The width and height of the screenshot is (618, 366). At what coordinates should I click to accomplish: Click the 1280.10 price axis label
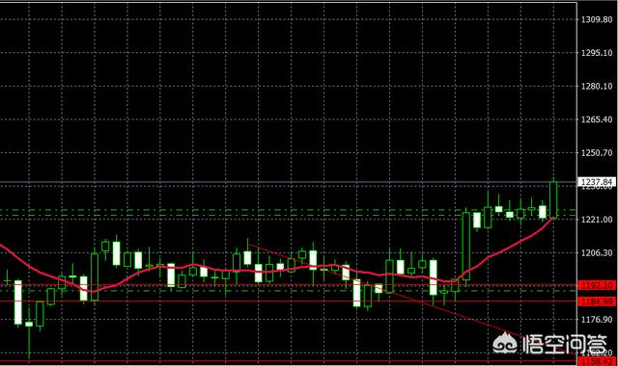pos(597,86)
